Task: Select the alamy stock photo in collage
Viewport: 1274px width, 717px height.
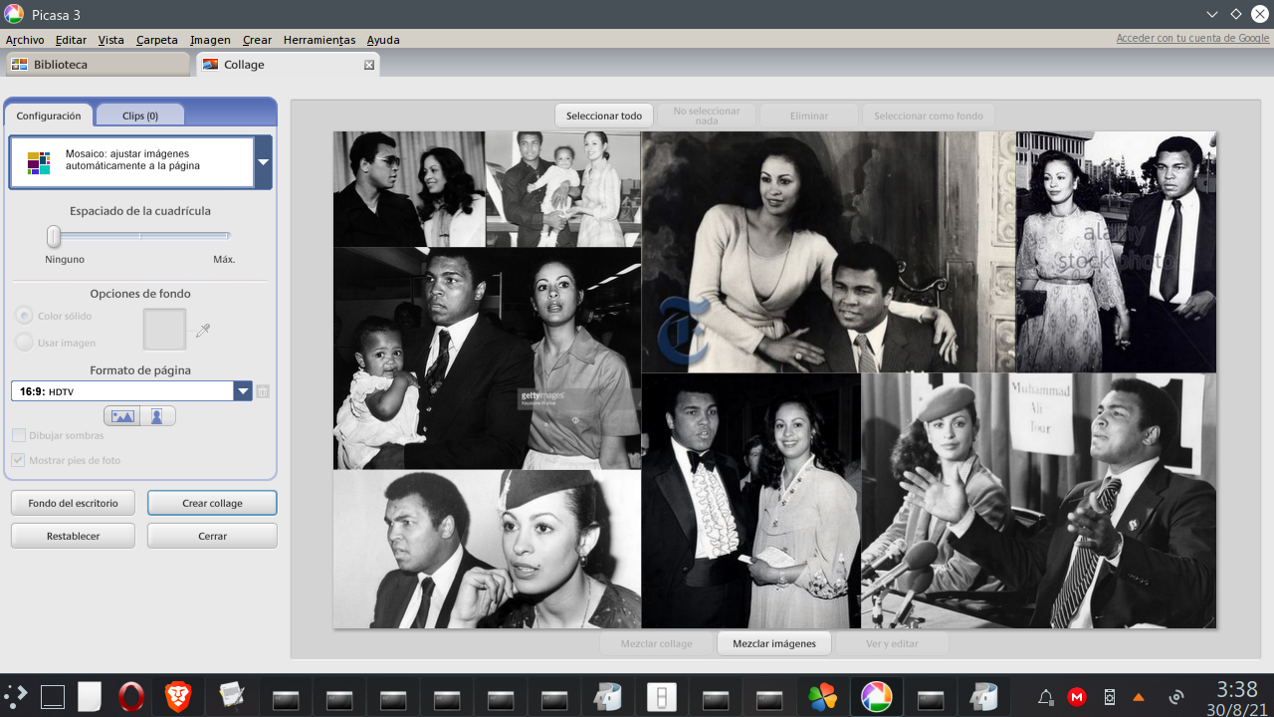Action: [x=1116, y=252]
